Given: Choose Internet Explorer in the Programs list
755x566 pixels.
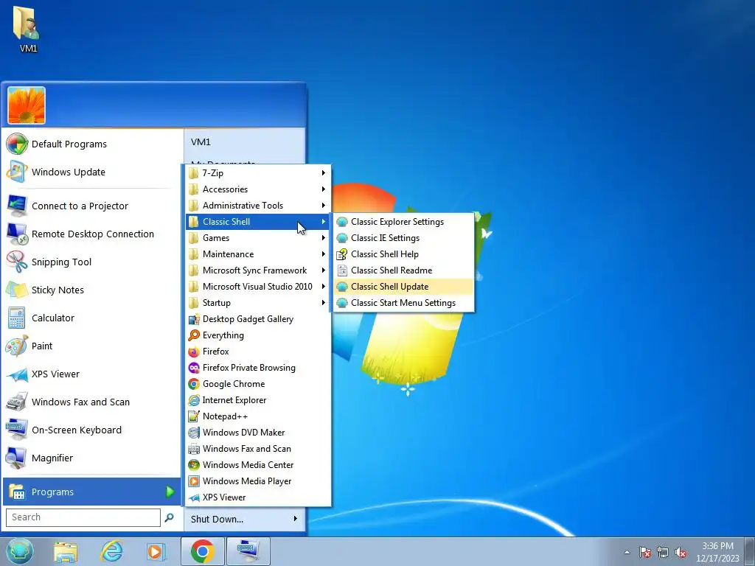Looking at the screenshot, I should [258, 400].
